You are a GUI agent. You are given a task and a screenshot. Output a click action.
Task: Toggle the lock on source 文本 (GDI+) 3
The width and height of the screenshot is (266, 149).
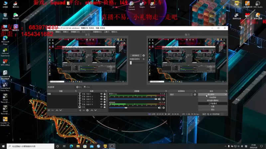click(x=104, y=99)
